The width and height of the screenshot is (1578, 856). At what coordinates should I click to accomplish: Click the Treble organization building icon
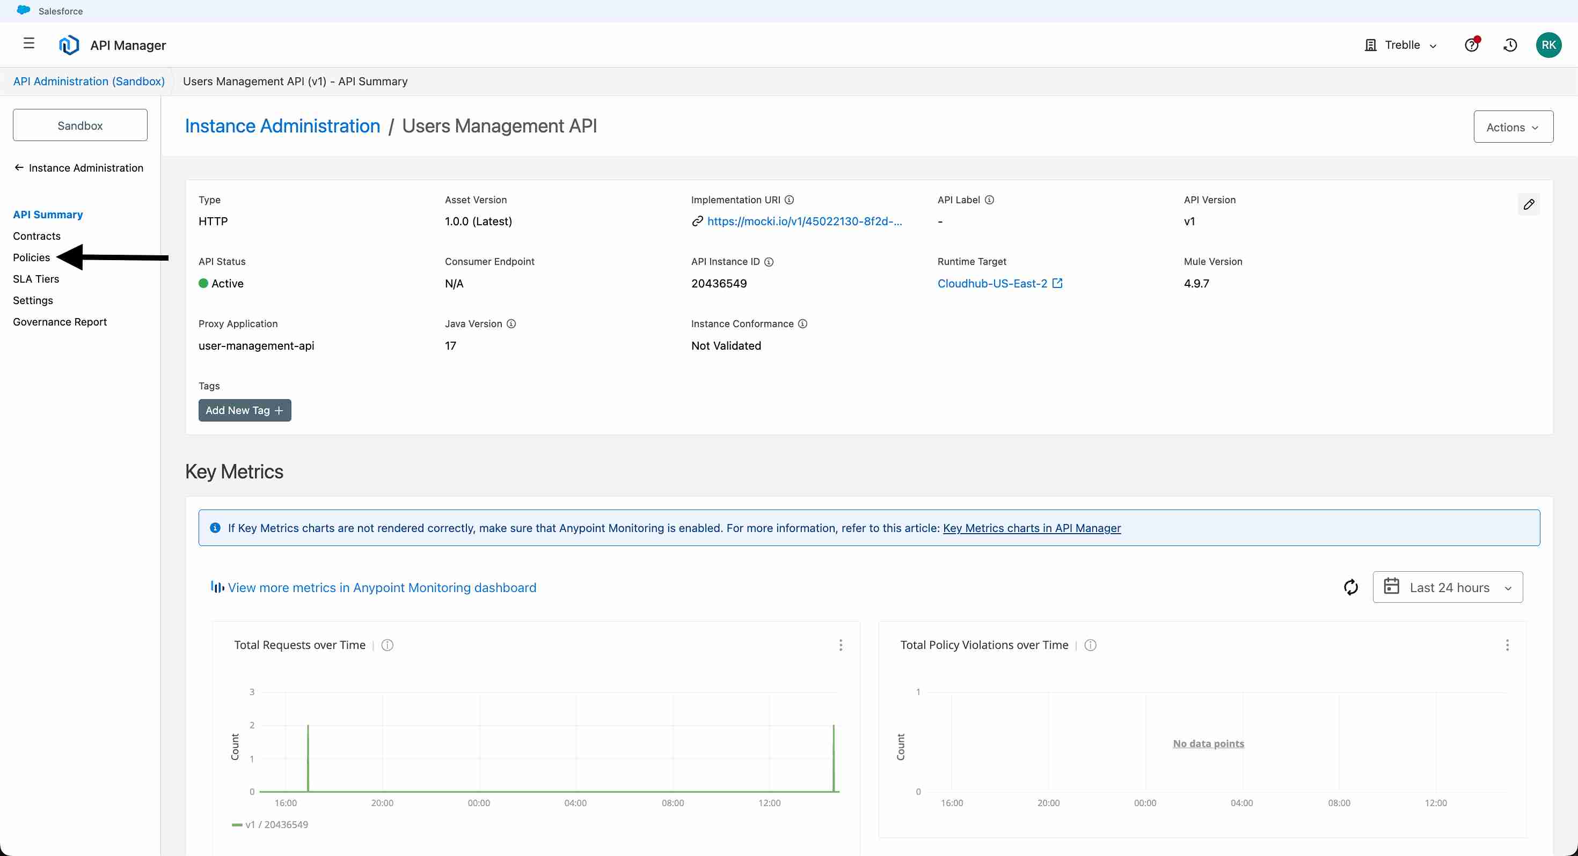(x=1371, y=45)
